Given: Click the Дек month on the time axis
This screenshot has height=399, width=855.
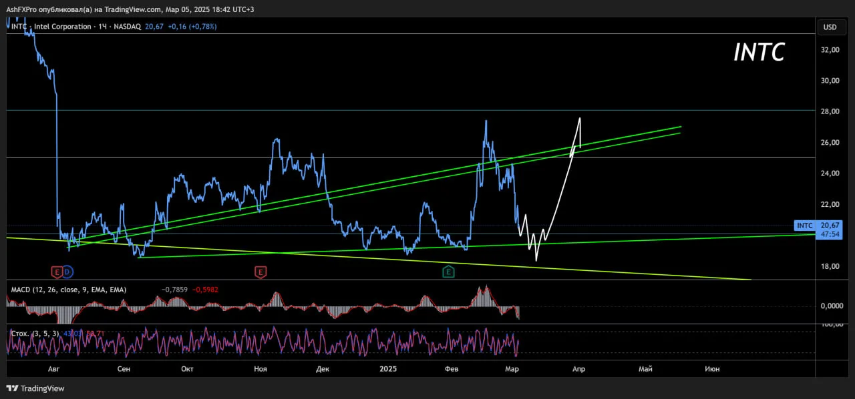Looking at the screenshot, I should point(323,369).
